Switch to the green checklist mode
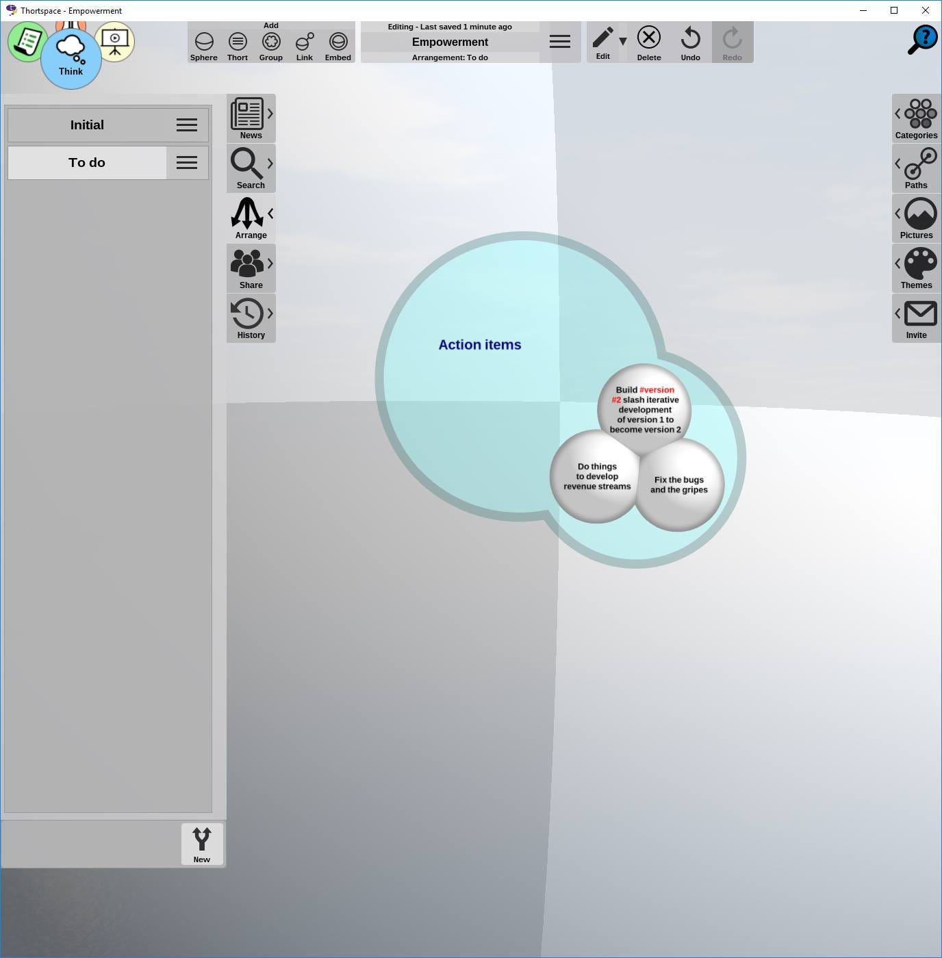This screenshot has height=958, width=942. click(x=26, y=42)
